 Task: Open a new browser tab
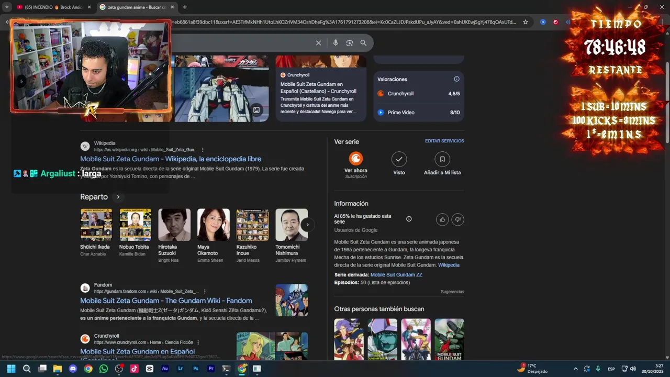(185, 7)
